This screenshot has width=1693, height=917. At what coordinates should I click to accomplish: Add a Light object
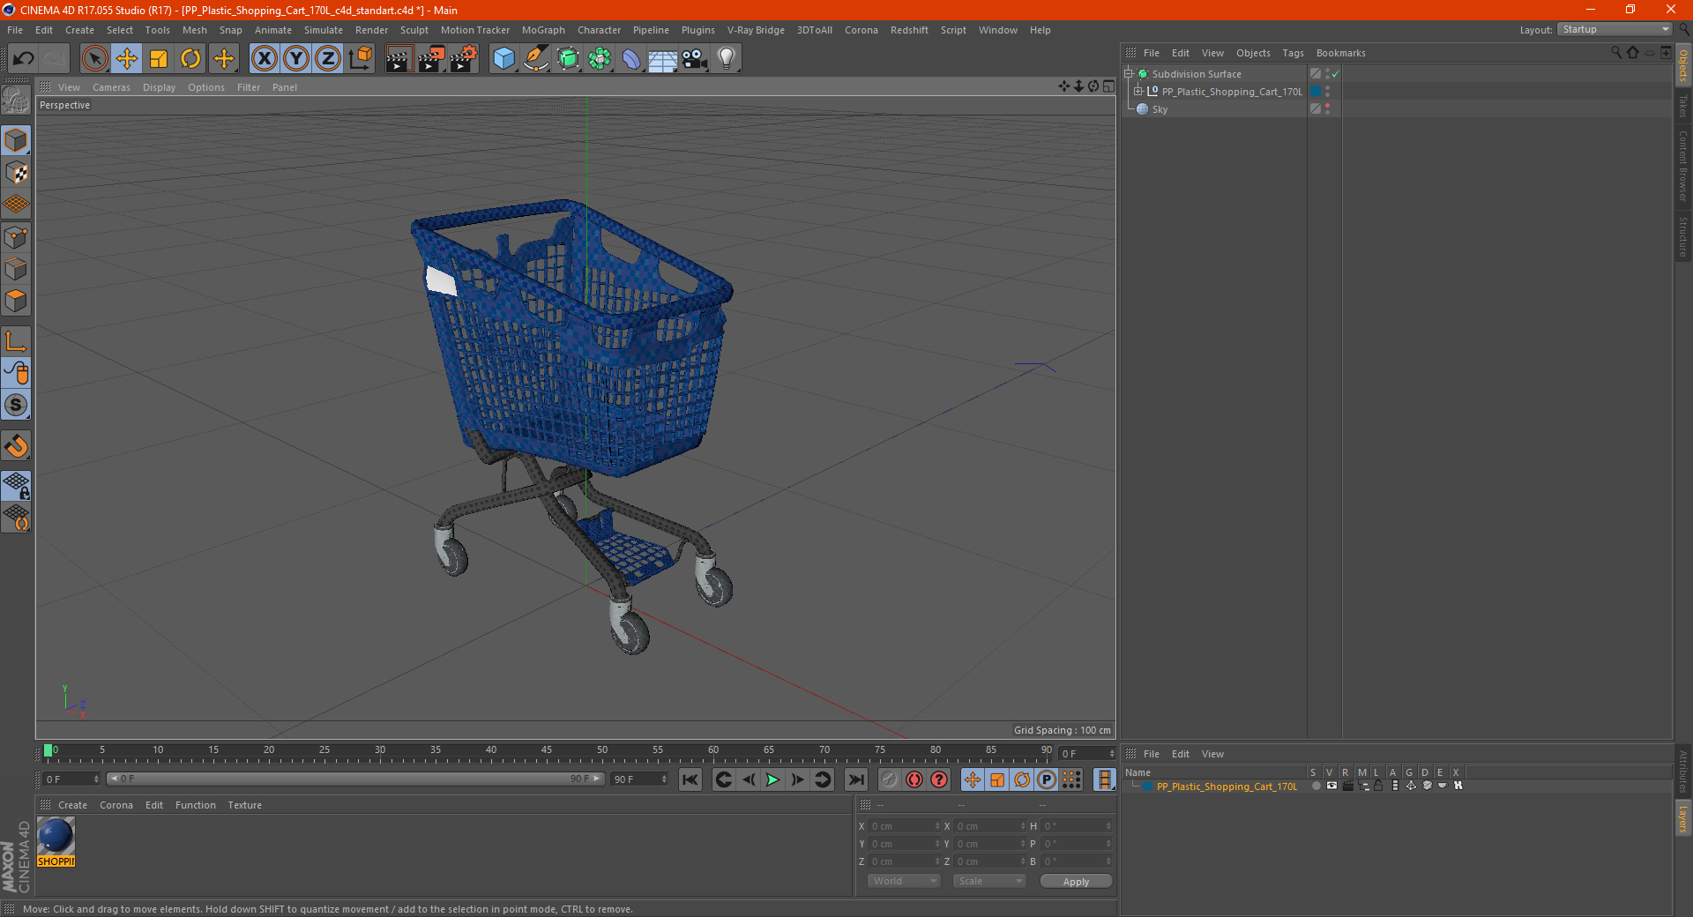click(x=726, y=58)
